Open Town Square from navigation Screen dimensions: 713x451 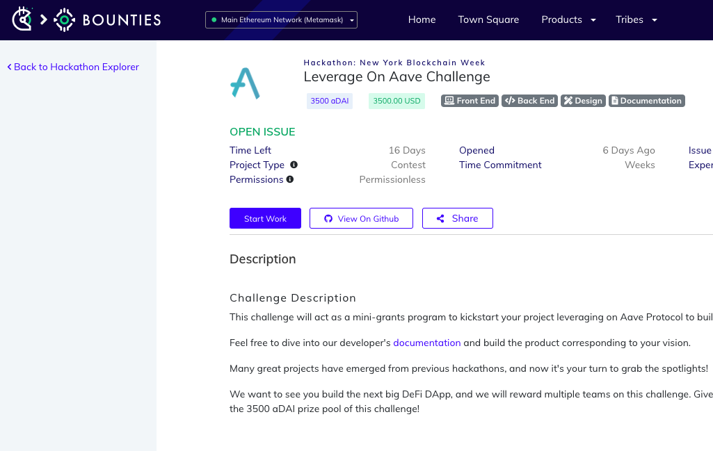(x=488, y=19)
